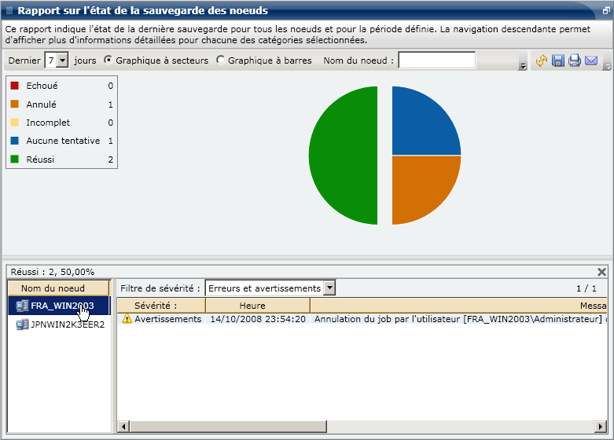Click the save report floppy icon

[558, 60]
